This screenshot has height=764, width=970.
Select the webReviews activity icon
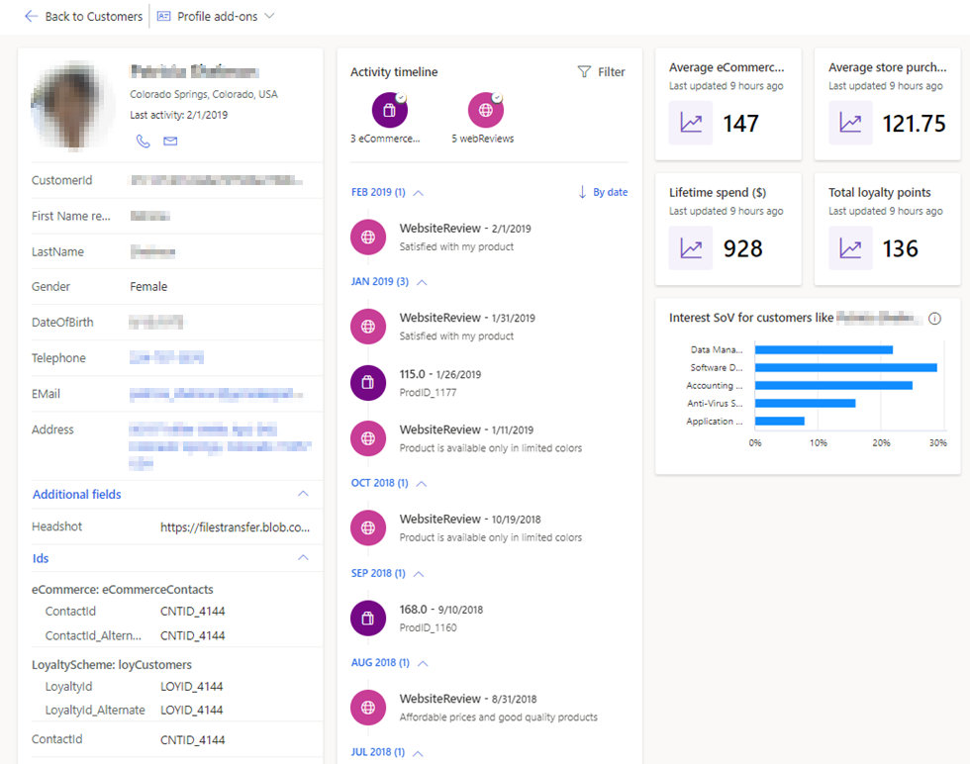(x=485, y=110)
